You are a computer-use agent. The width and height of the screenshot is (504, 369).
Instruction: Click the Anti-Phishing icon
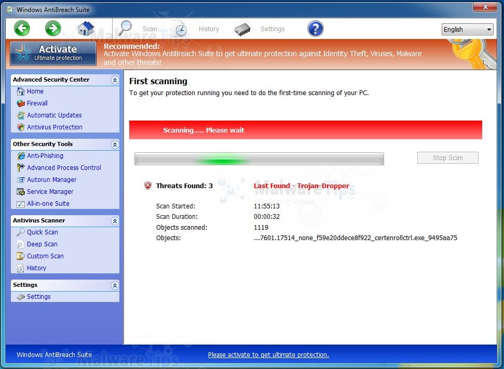click(21, 156)
